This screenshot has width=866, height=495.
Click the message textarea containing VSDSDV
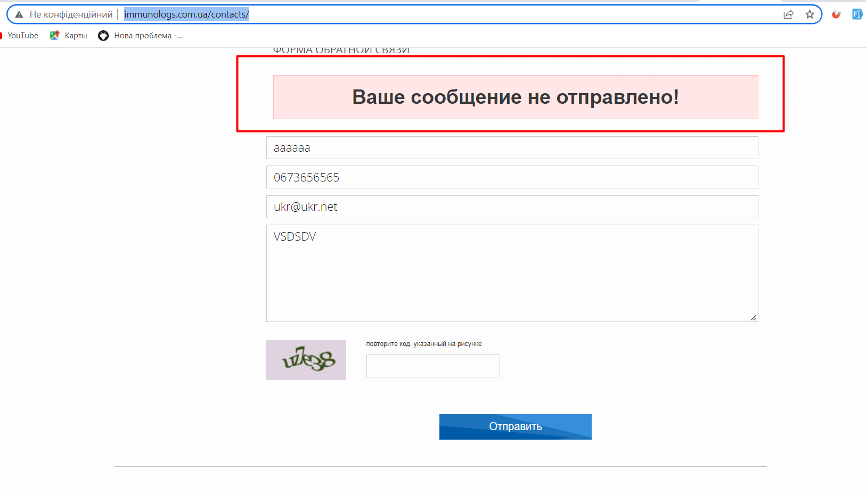pos(512,273)
